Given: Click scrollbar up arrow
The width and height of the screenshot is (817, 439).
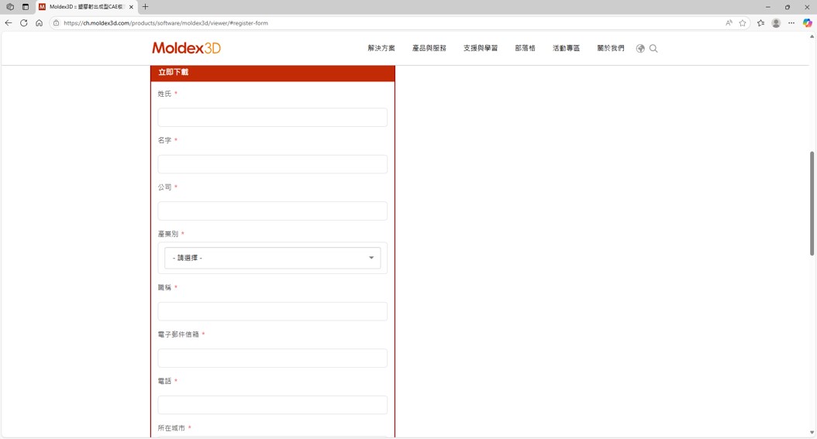Looking at the screenshot, I should point(812,36).
